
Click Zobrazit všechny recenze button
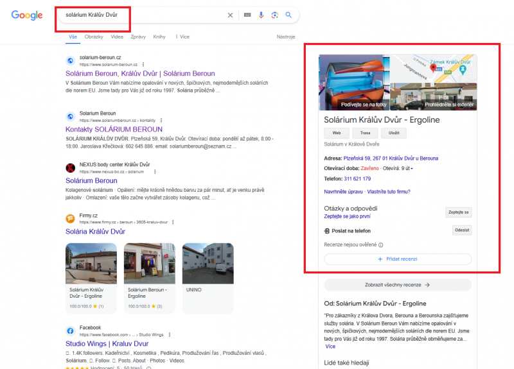click(398, 285)
